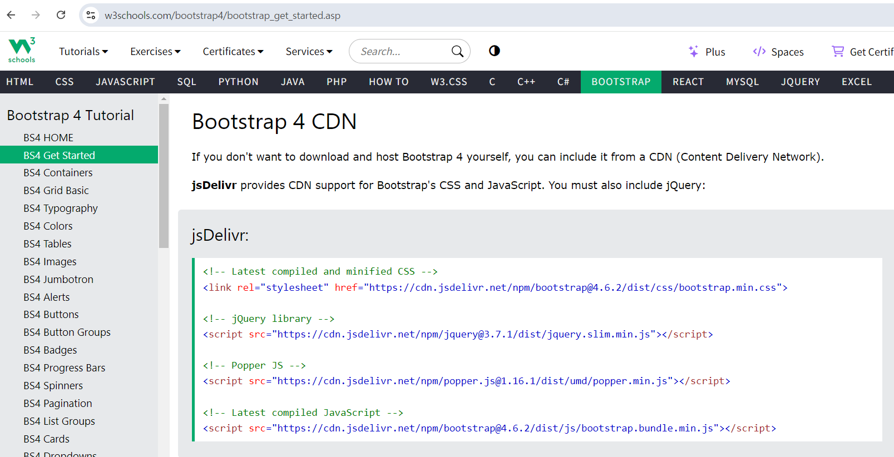Open BS4 HOME in the sidebar

79,137
